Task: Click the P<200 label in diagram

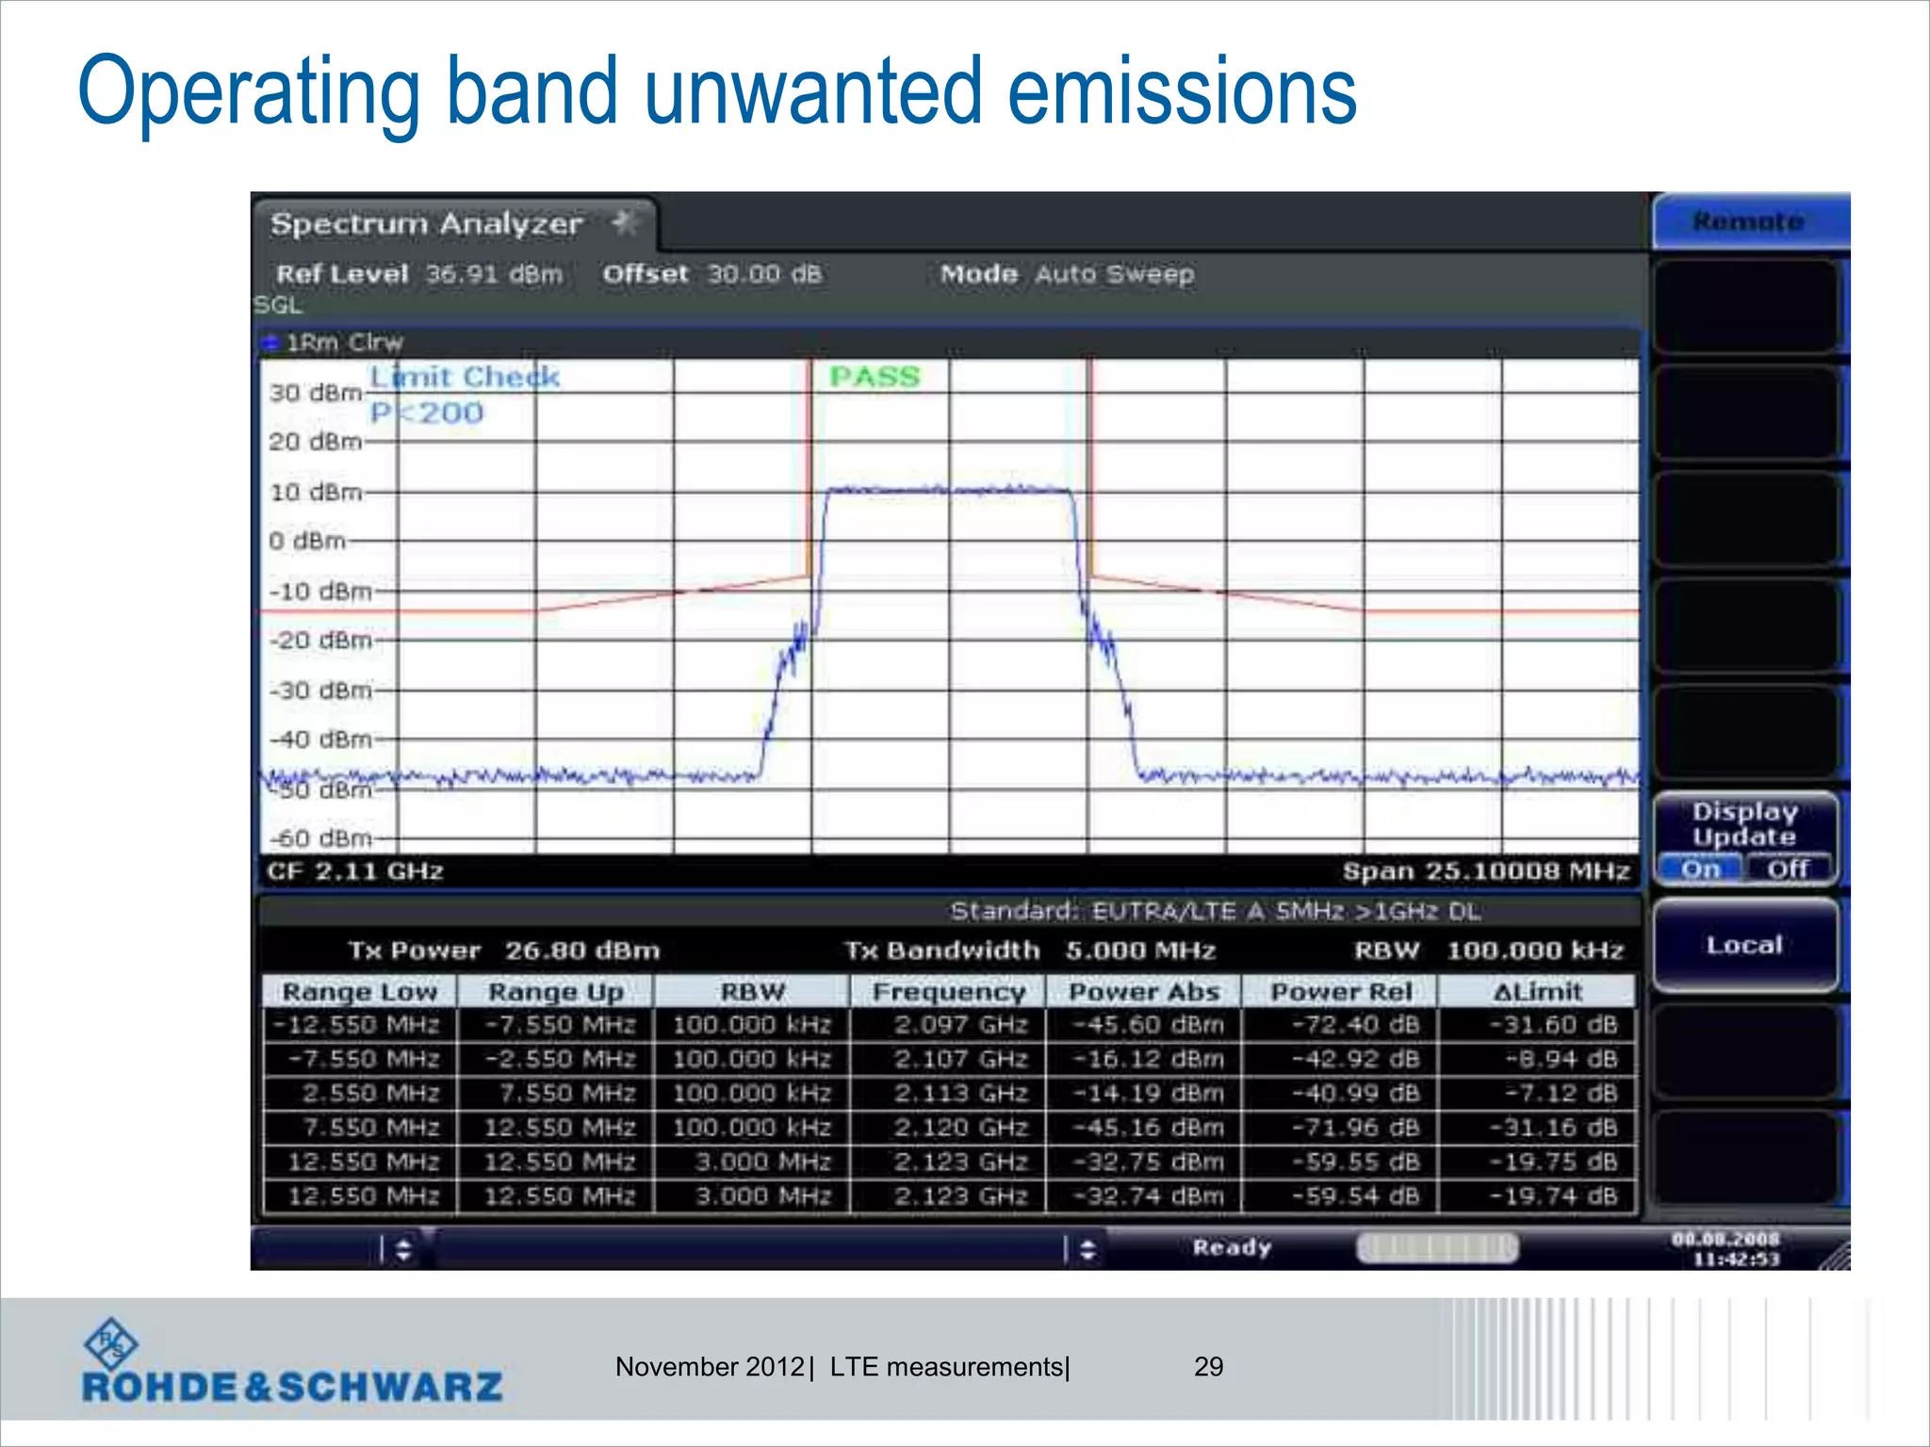Action: (x=426, y=413)
